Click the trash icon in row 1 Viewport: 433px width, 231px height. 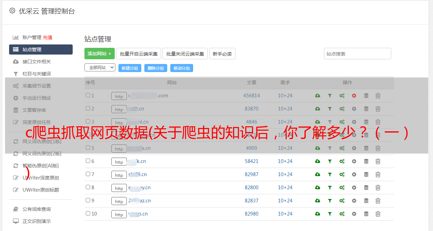click(x=378, y=96)
